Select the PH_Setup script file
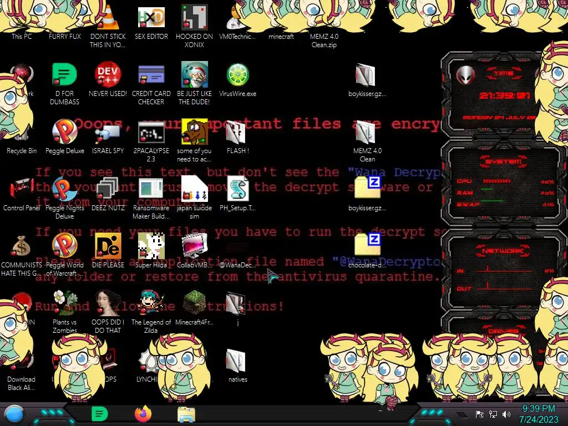 237,189
